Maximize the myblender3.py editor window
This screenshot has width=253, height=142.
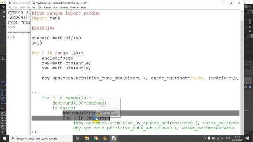pos(231,3)
